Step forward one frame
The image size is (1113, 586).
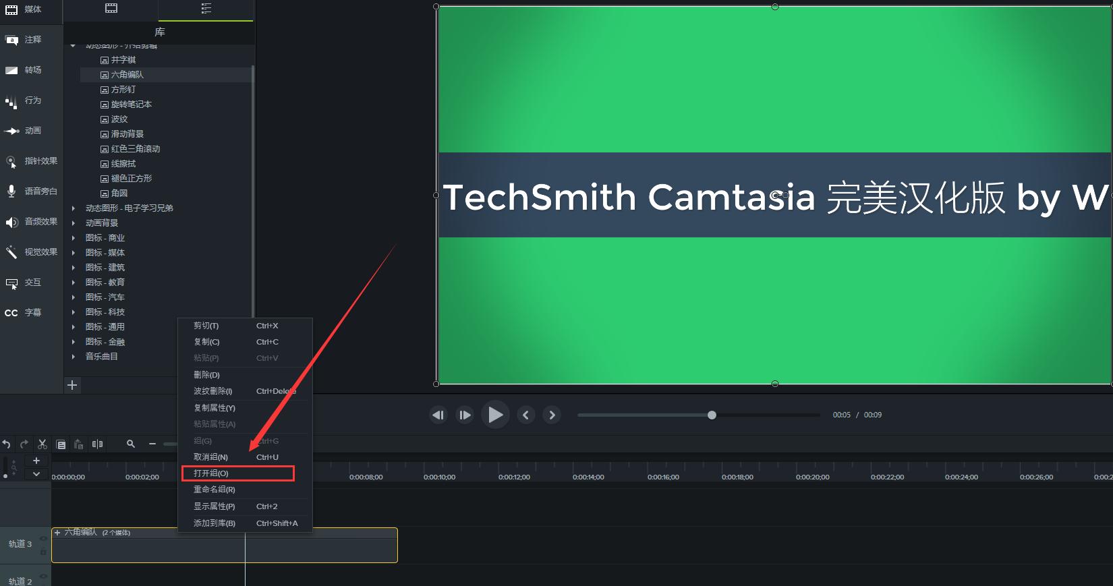click(465, 415)
